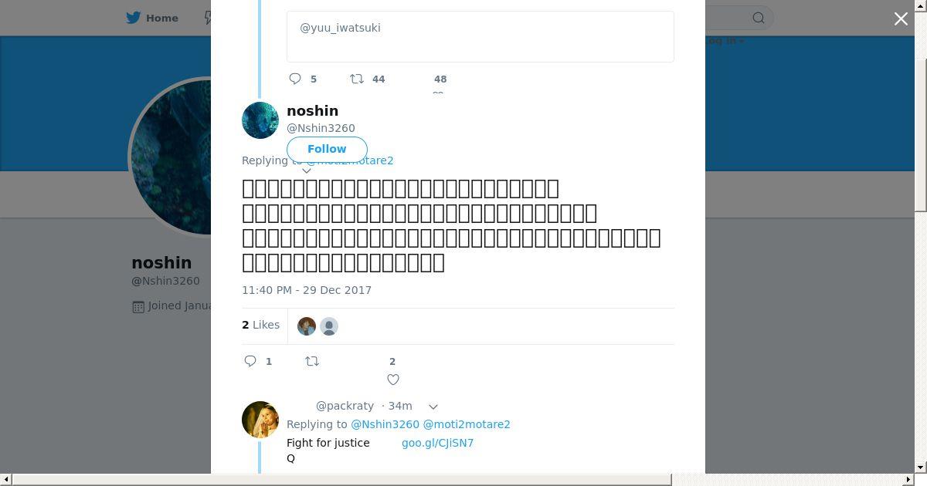This screenshot has width=927, height=486.
Task: Click the retweet icon showing 44 retweets
Action: click(x=357, y=79)
